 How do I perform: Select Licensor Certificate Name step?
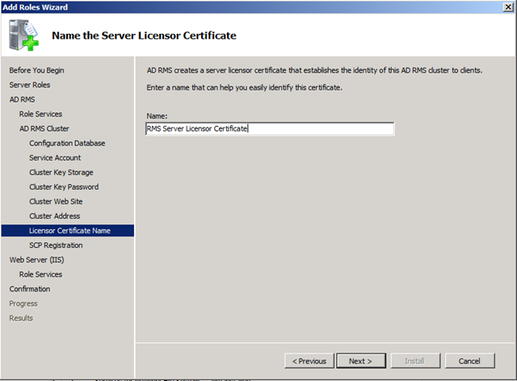(x=68, y=230)
